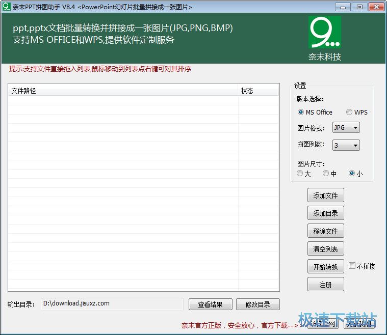Select the WPS version option

[x=349, y=112]
